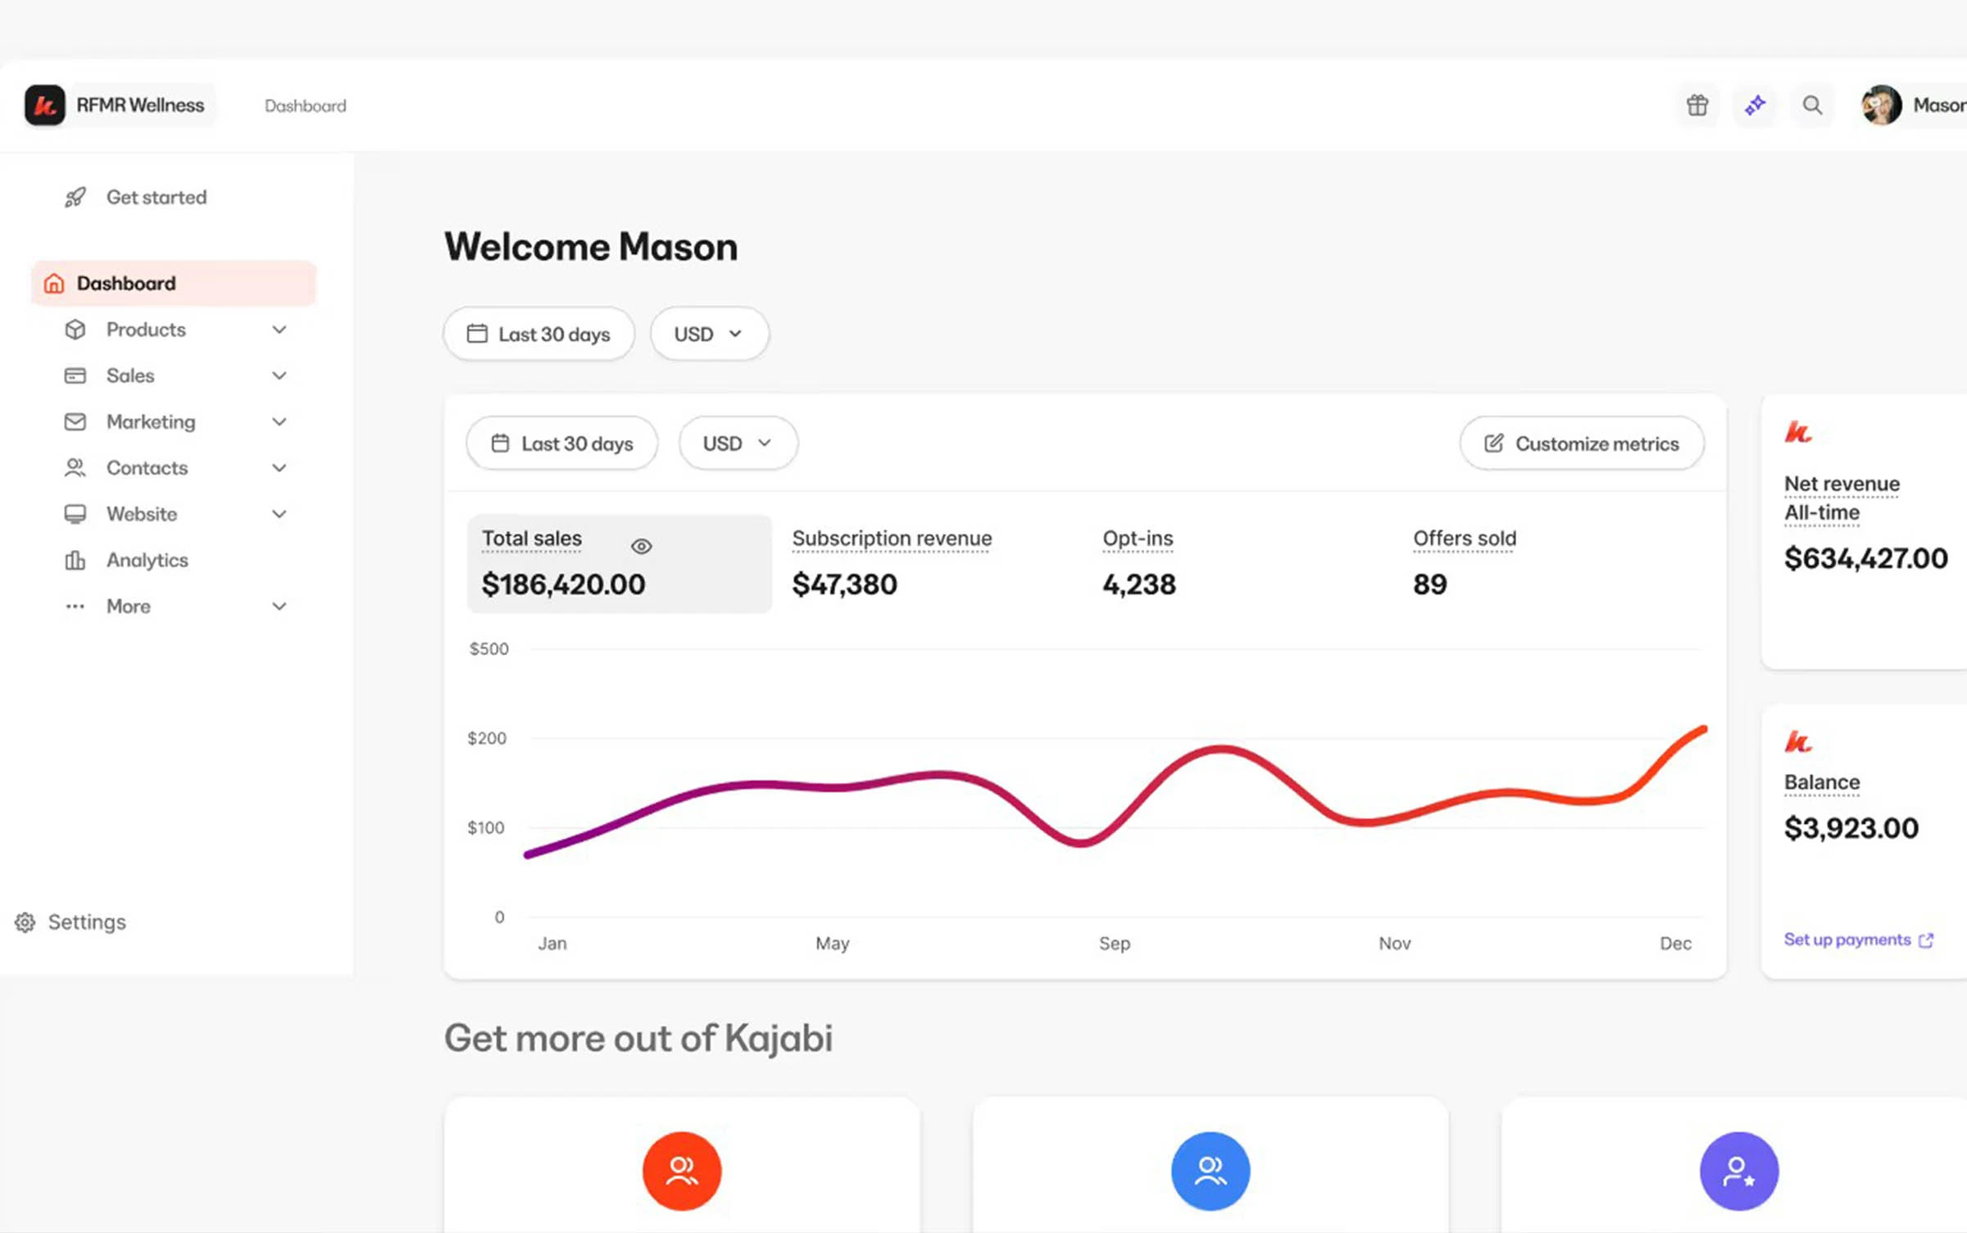Viewport: 1967px width, 1233px height.
Task: Open the top USD currency dropdown
Action: [709, 334]
